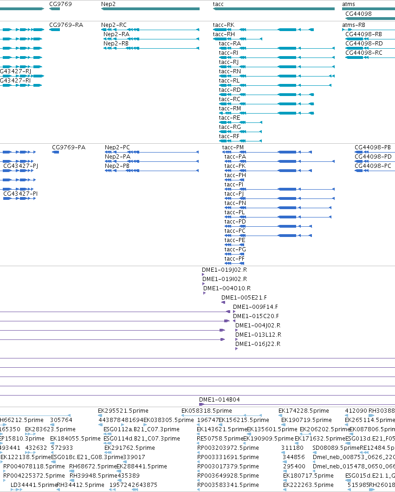The height and width of the screenshot is (492, 395).
Task: Click the DME1-016J22.R feature label
Action: pyautogui.click(x=258, y=344)
